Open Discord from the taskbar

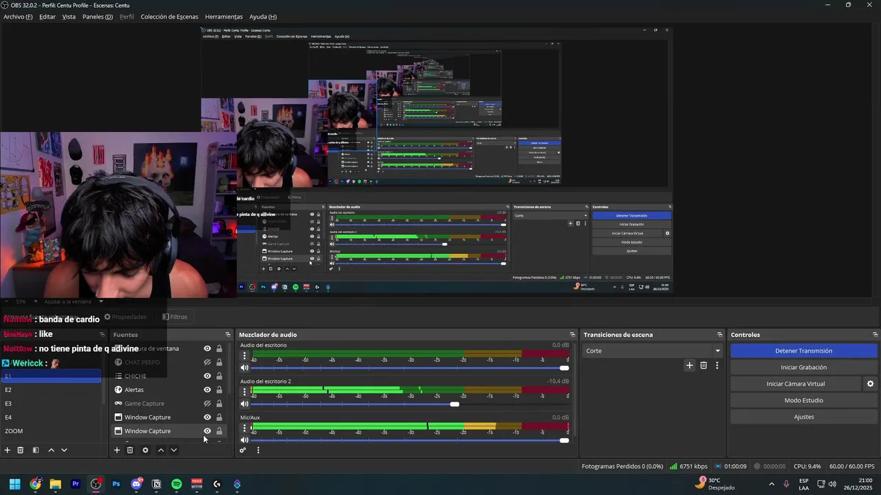(136, 484)
